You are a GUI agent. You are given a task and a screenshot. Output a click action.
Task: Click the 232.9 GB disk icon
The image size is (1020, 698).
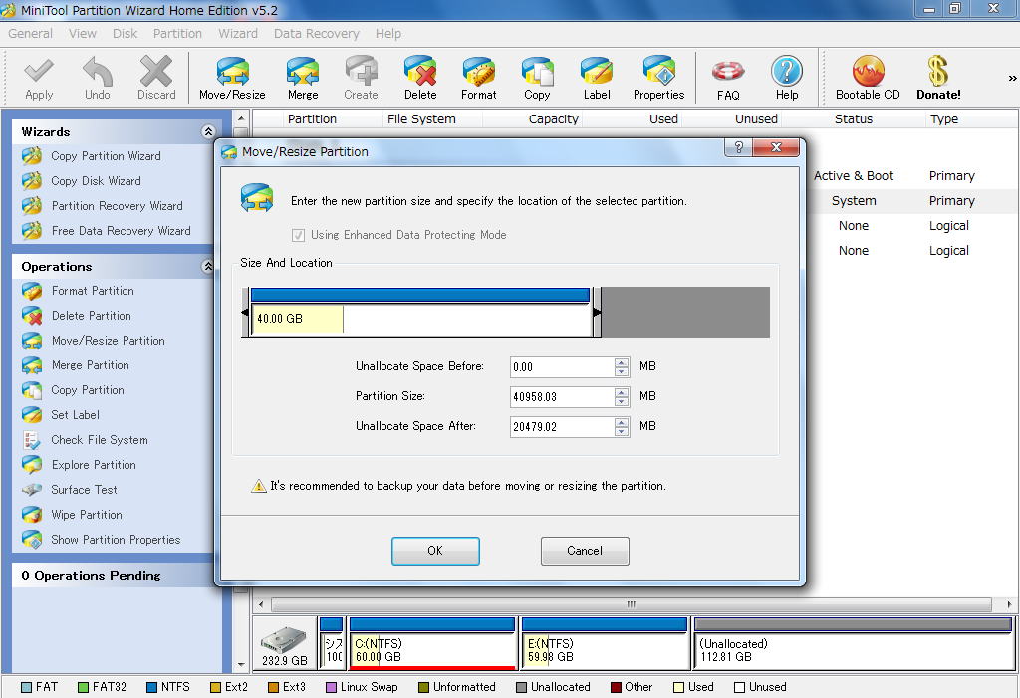pos(284,644)
